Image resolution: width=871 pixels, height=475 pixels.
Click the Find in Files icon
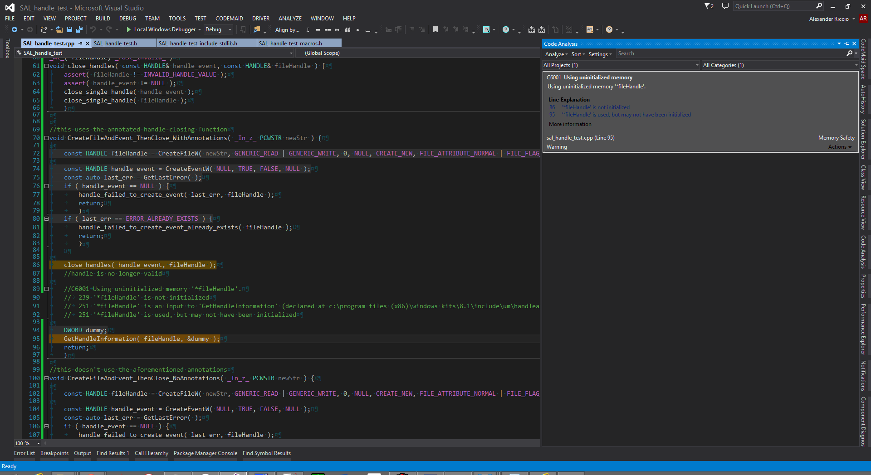coord(257,30)
